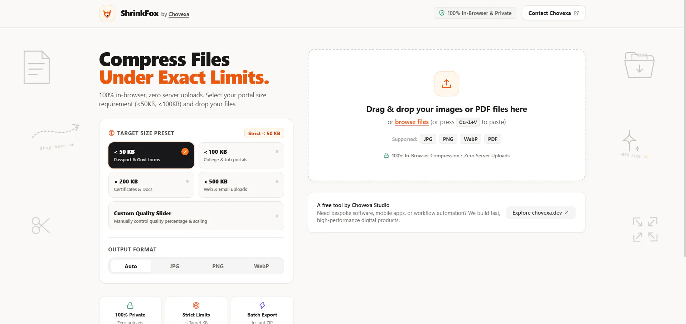The height and width of the screenshot is (324, 686).
Task: Select the < 200 KB Certificates & Docs preset
Action: coord(151,185)
